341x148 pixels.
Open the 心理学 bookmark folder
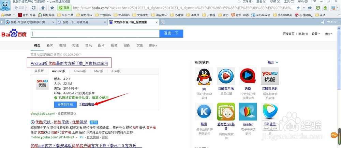tap(177, 15)
